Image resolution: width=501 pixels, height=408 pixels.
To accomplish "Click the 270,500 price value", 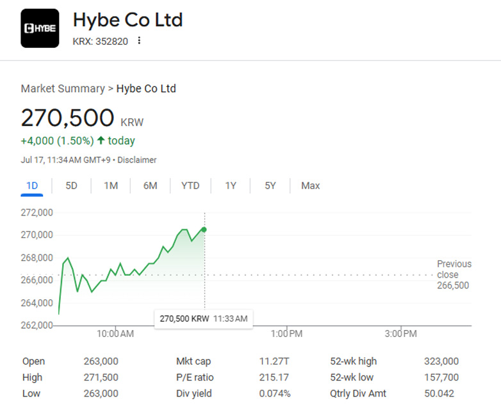I will click(x=67, y=118).
